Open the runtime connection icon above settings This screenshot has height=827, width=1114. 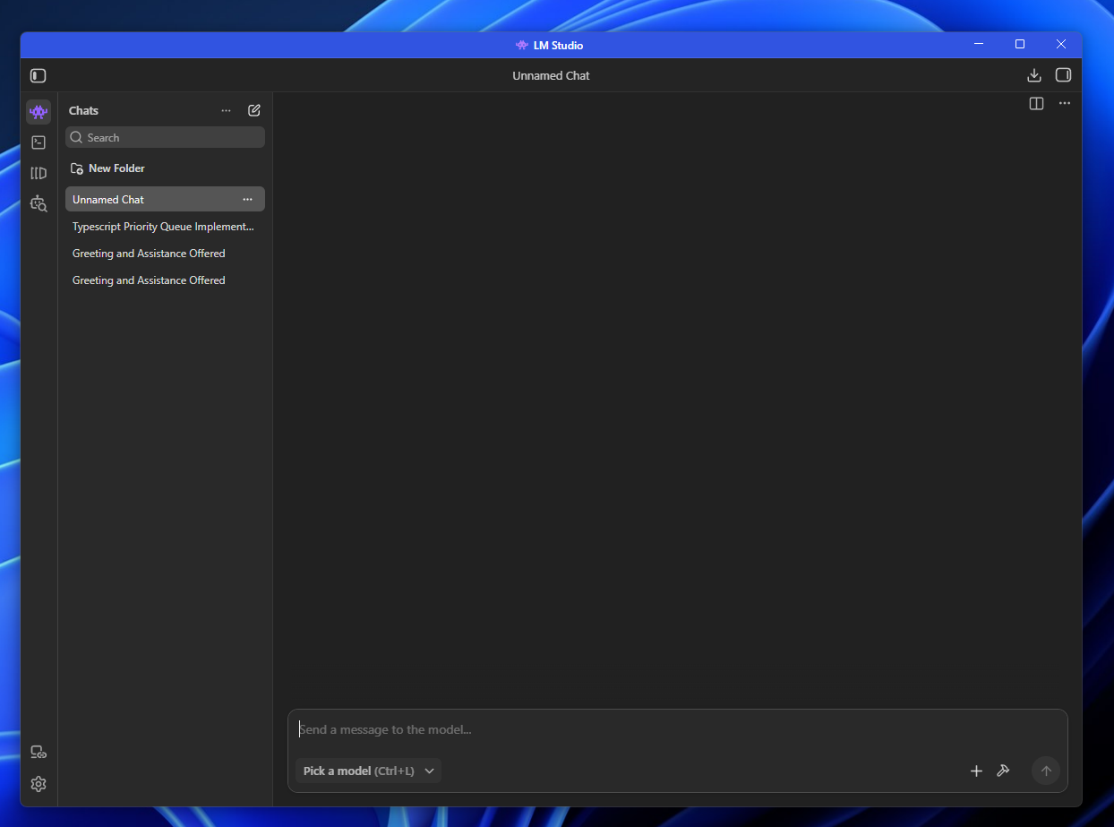pos(39,753)
